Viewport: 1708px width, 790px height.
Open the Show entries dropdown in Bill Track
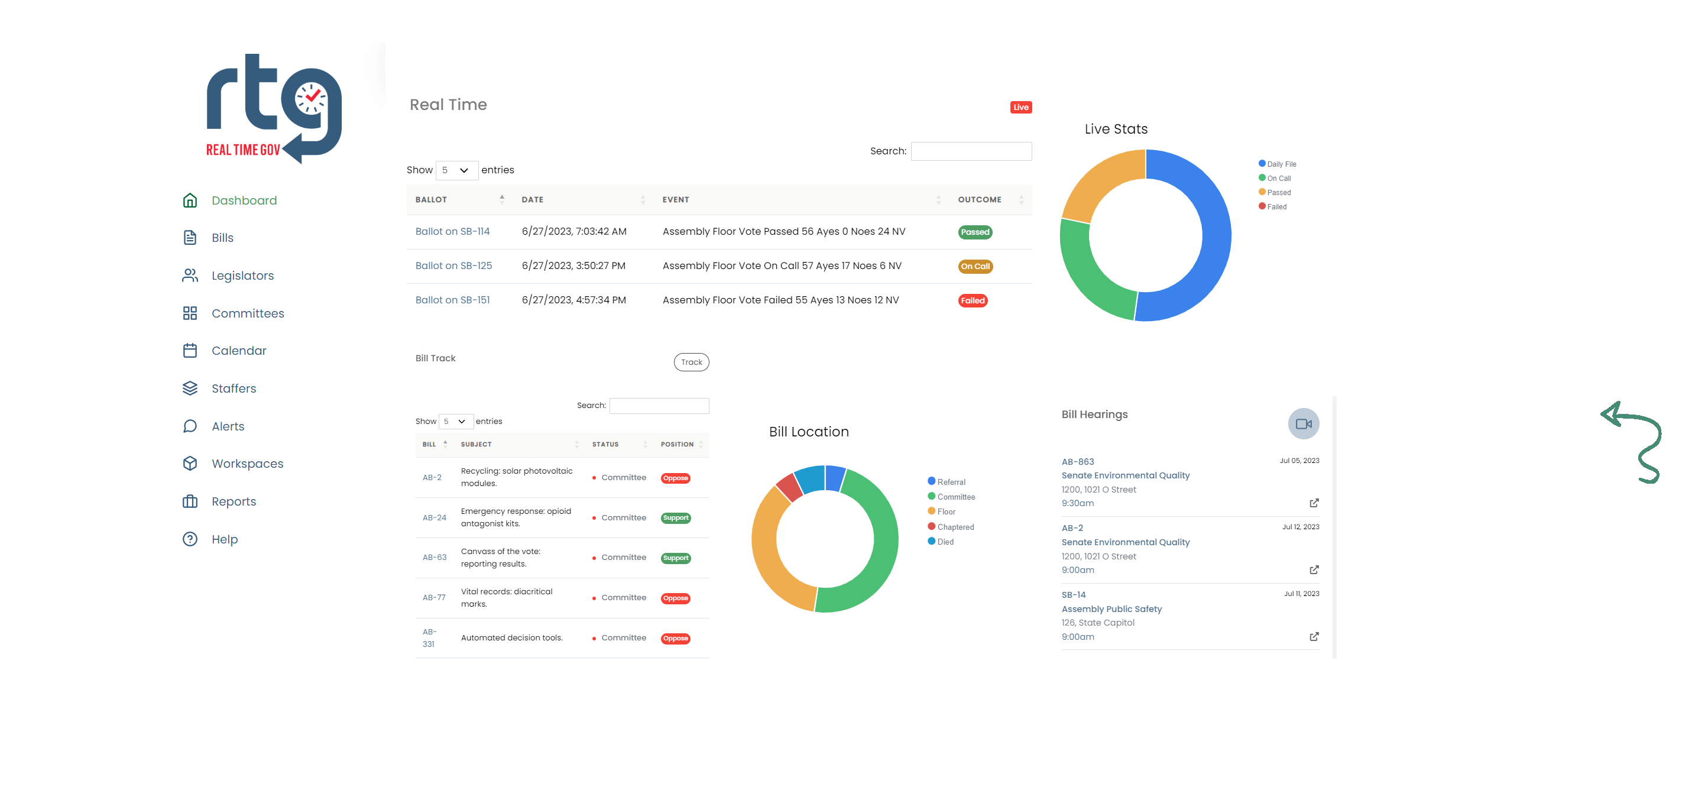tap(456, 421)
